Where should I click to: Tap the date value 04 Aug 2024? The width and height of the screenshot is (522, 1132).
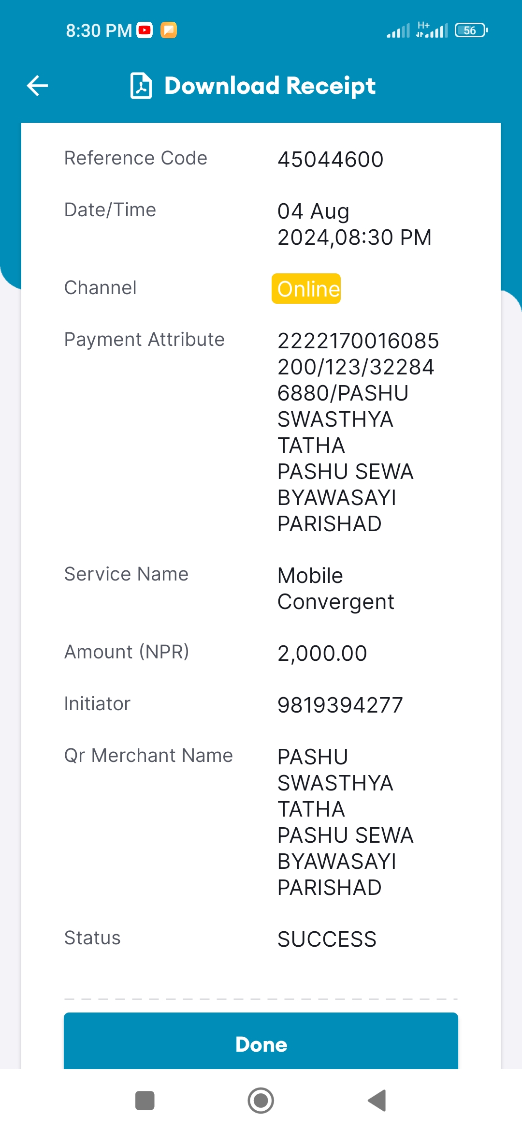tap(355, 224)
